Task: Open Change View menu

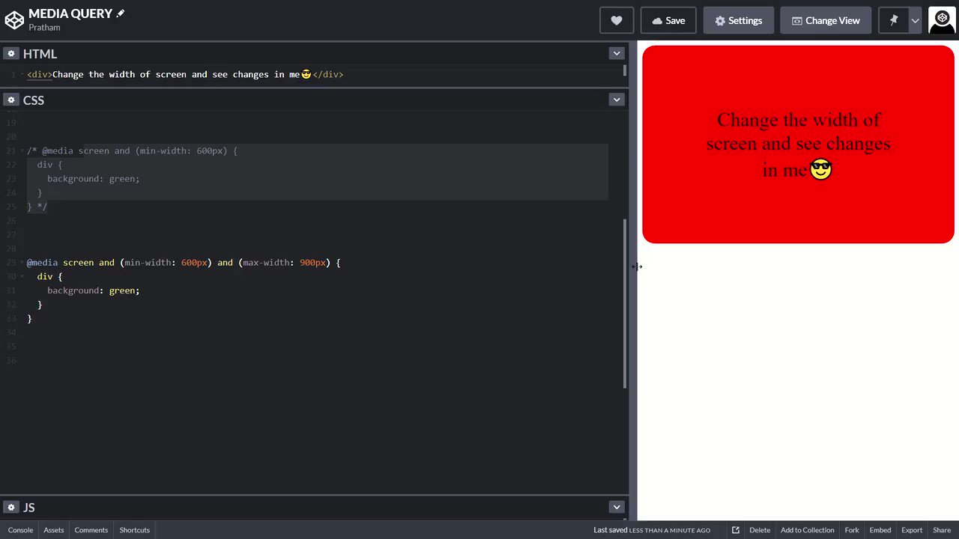Action: pyautogui.click(x=826, y=20)
